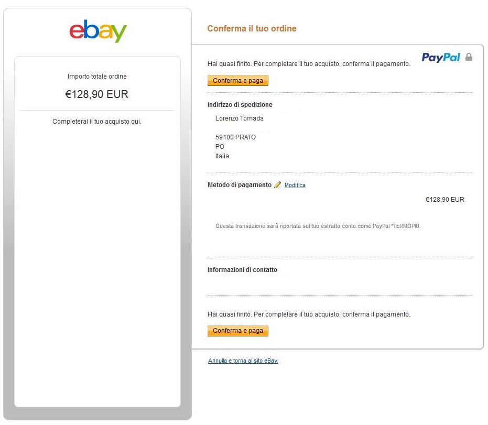Click the 59100 PRATO address line
Viewport: 488px width, 425px height.
click(235, 137)
